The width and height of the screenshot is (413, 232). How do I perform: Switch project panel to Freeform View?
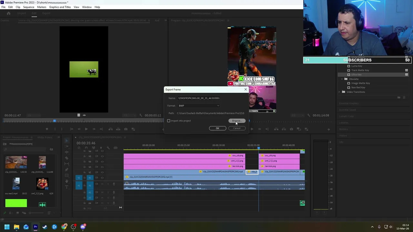[x=24, y=213]
